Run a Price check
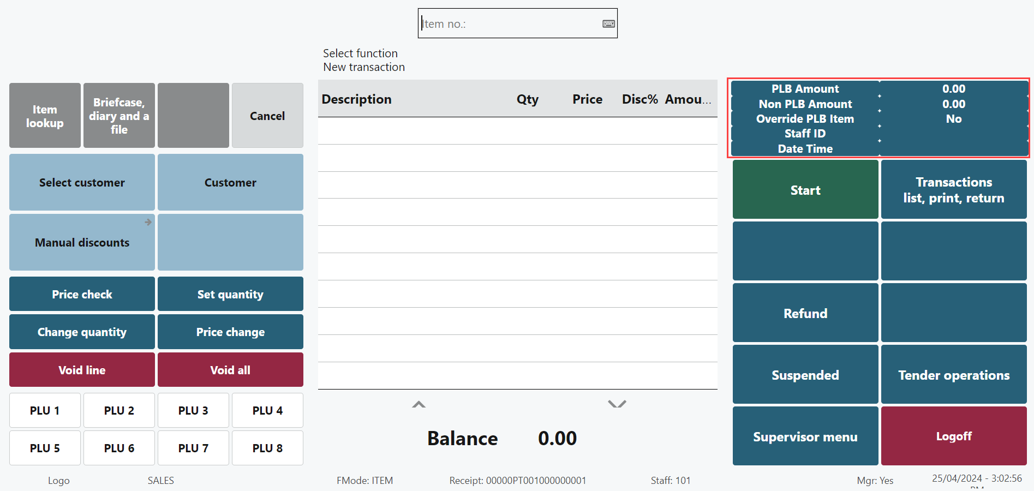The width and height of the screenshot is (1034, 491). point(82,294)
